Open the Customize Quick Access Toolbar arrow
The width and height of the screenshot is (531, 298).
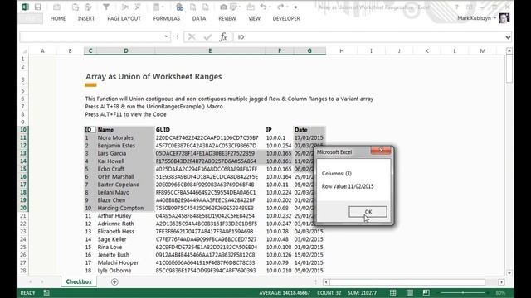295,7
